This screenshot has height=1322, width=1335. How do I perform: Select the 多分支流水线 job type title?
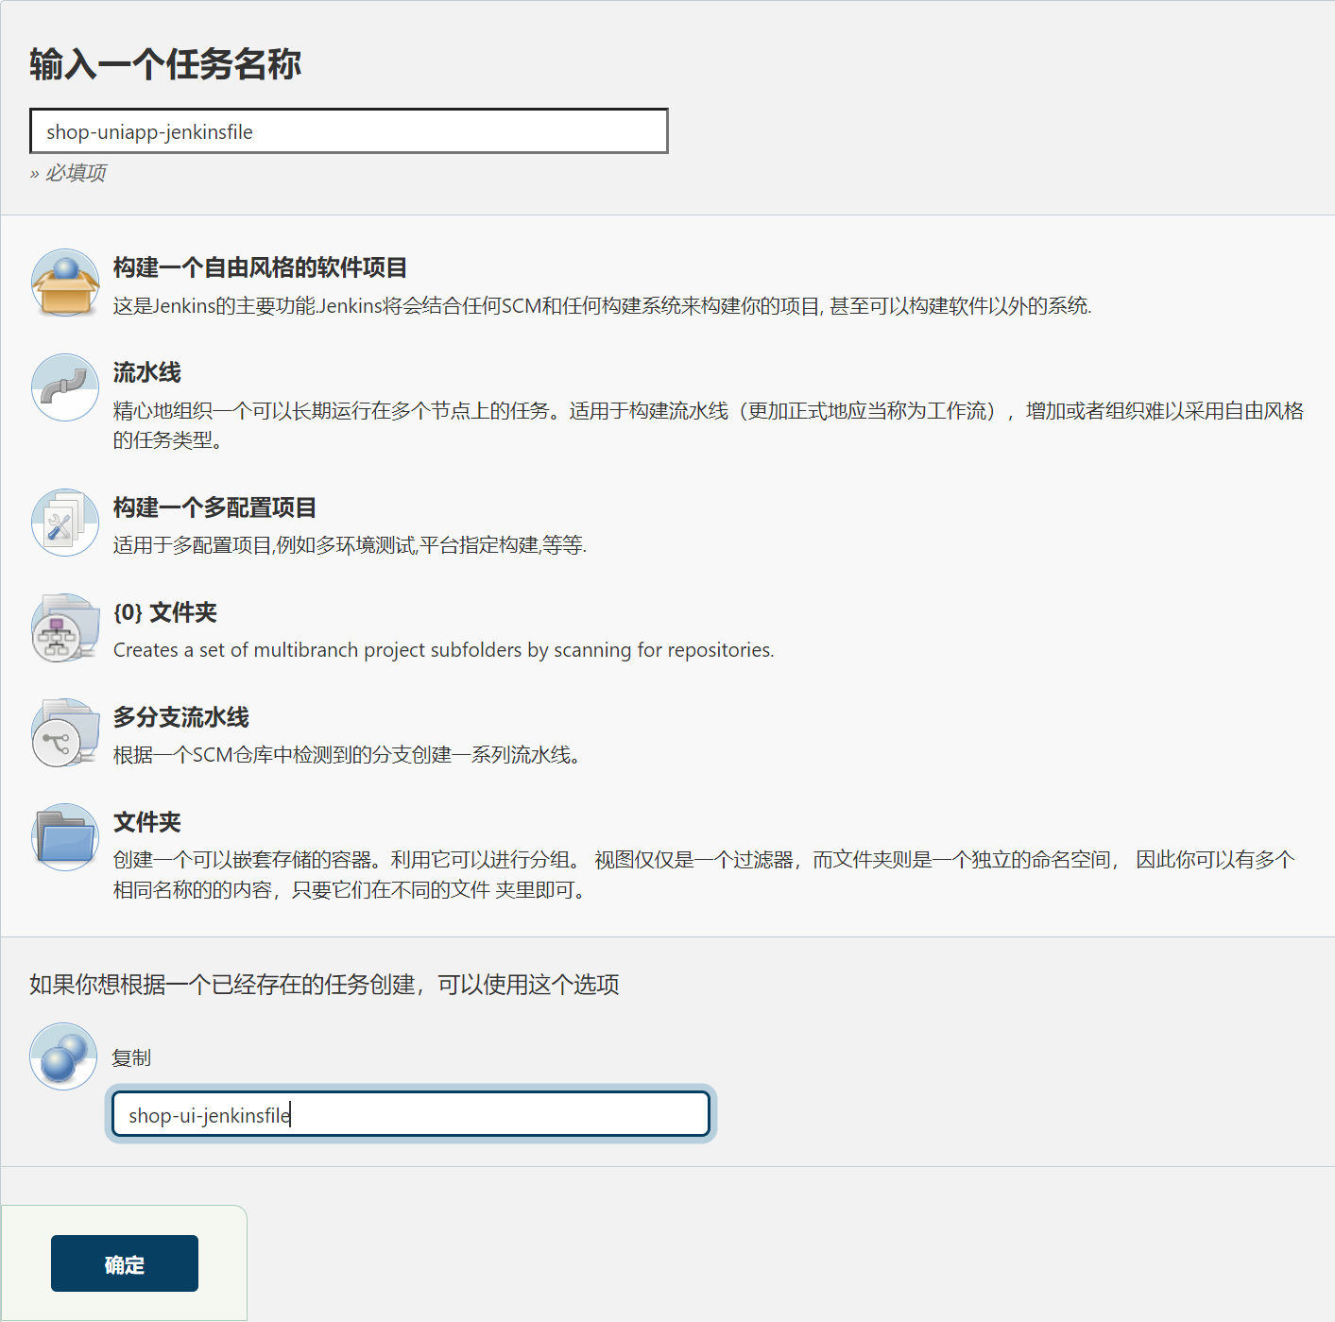[x=180, y=717]
